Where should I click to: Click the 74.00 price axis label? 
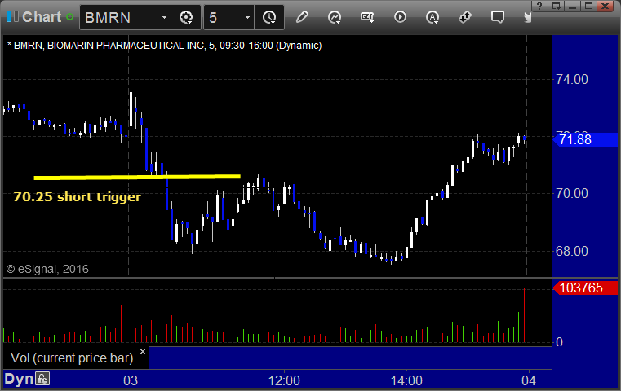(572, 80)
